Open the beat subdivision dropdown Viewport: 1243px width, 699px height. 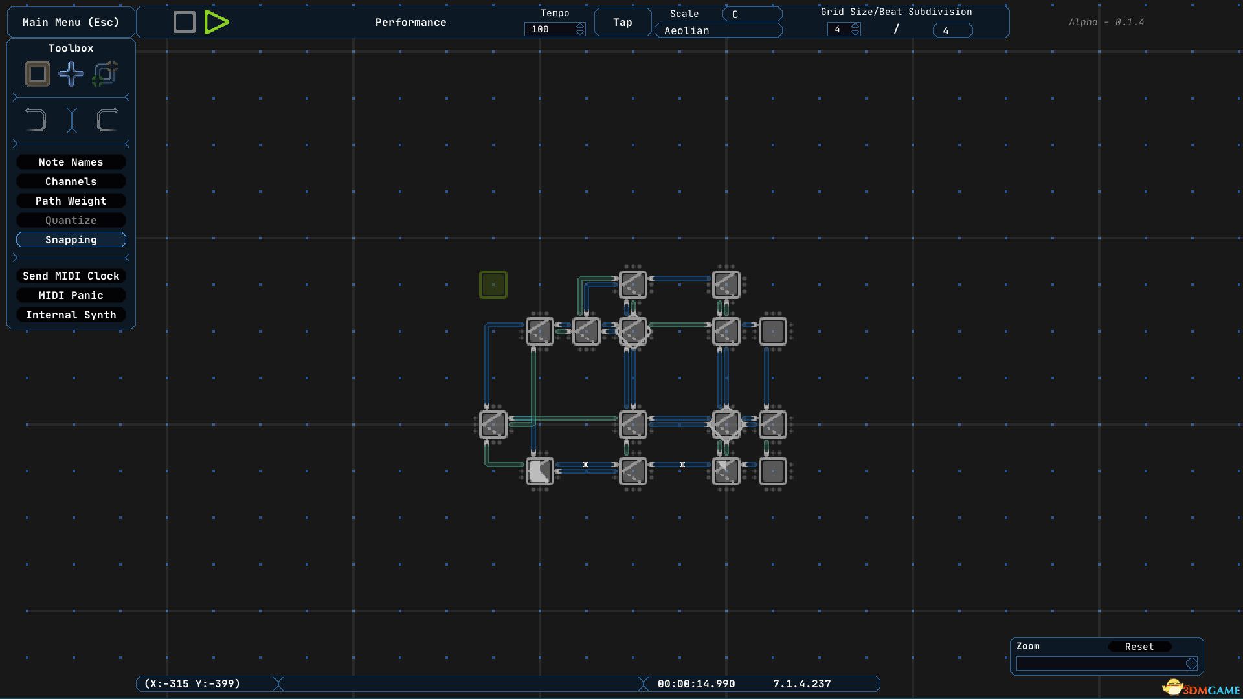click(952, 30)
